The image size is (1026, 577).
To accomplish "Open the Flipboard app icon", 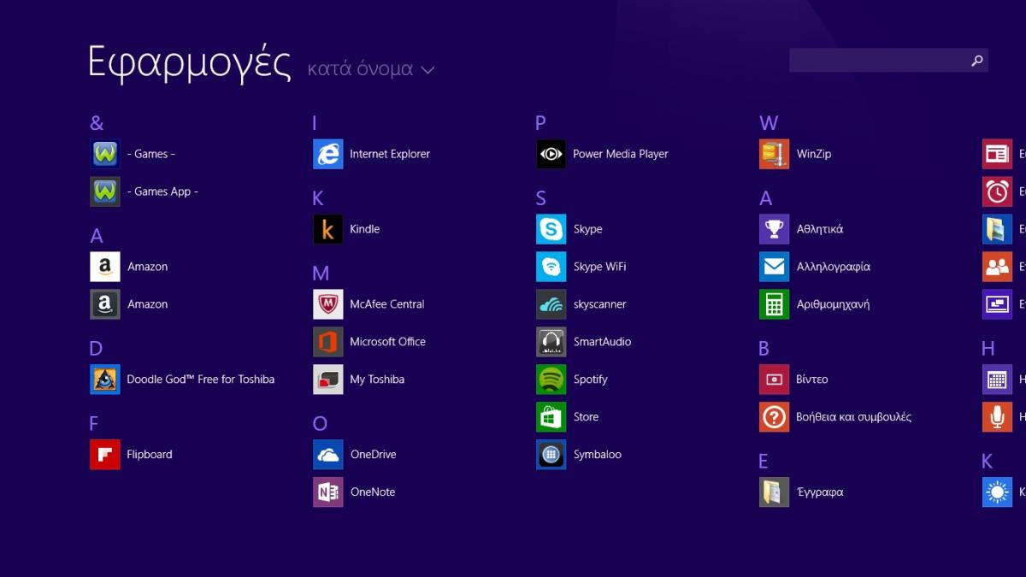I will coord(105,455).
